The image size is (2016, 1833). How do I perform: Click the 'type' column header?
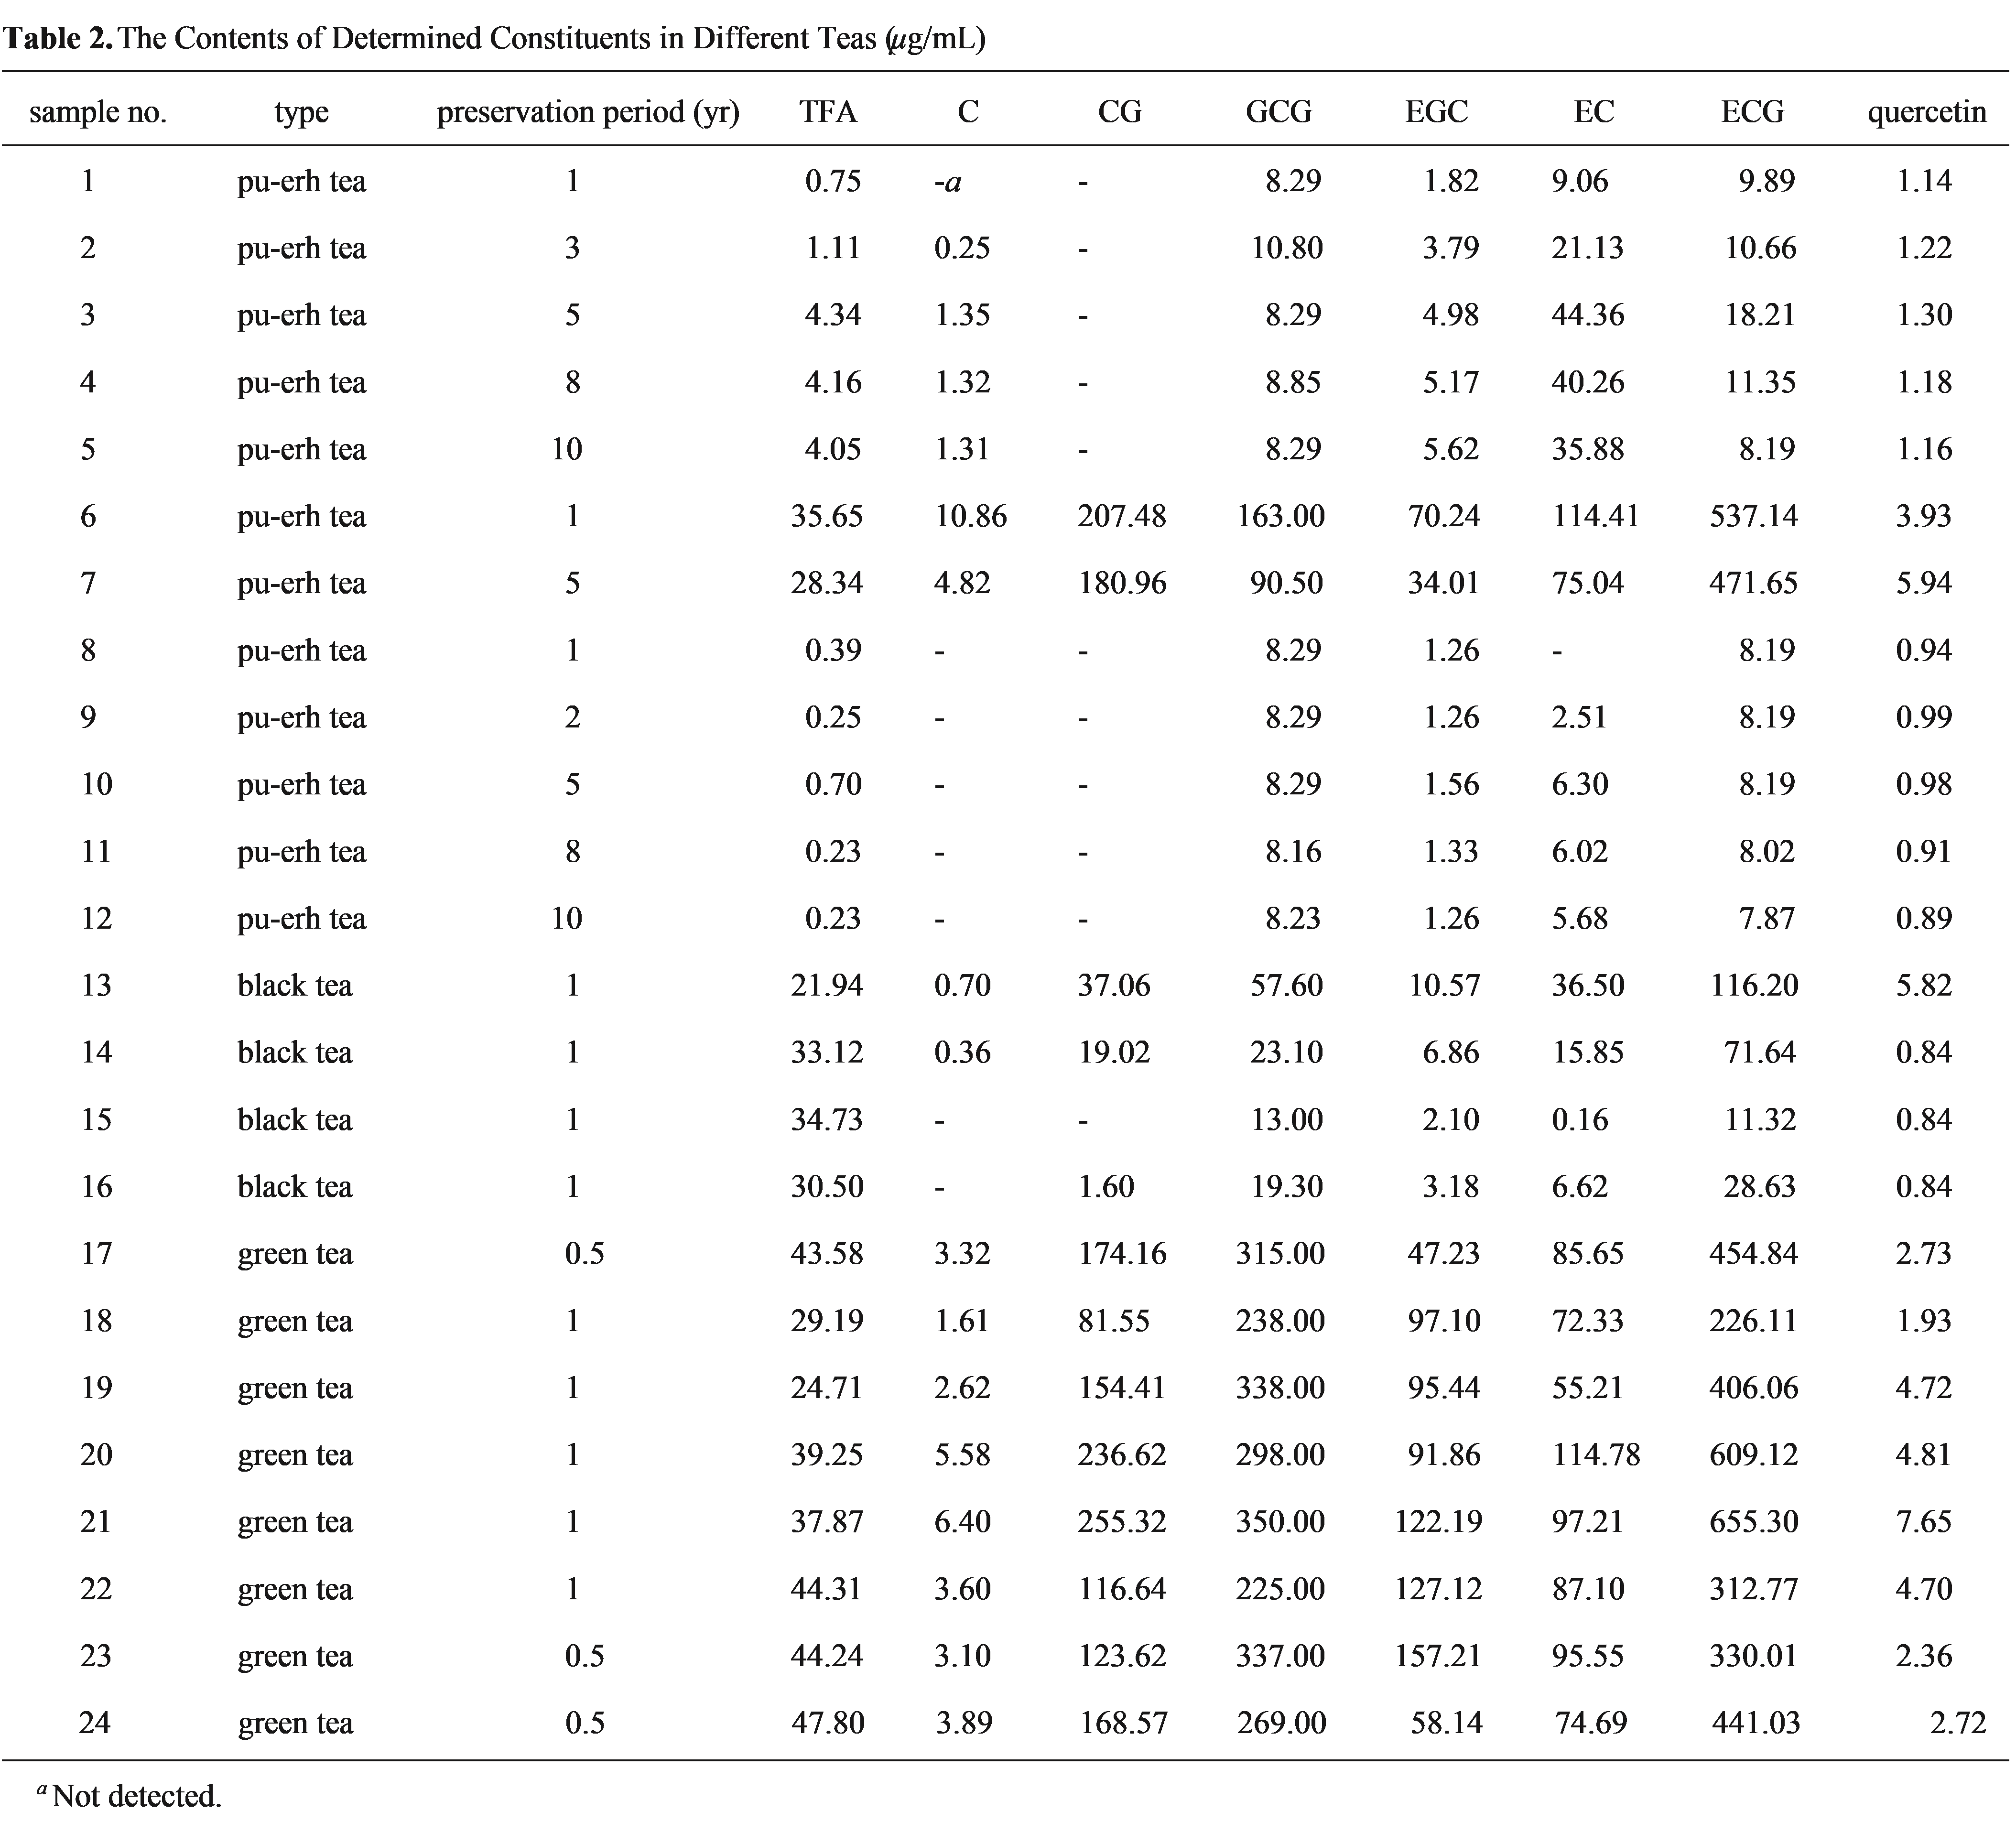point(301,112)
